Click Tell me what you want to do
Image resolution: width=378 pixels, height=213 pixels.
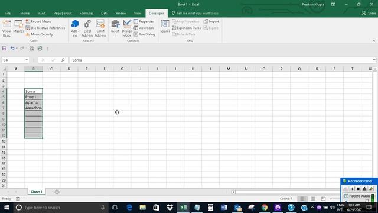pyautogui.click(x=195, y=13)
